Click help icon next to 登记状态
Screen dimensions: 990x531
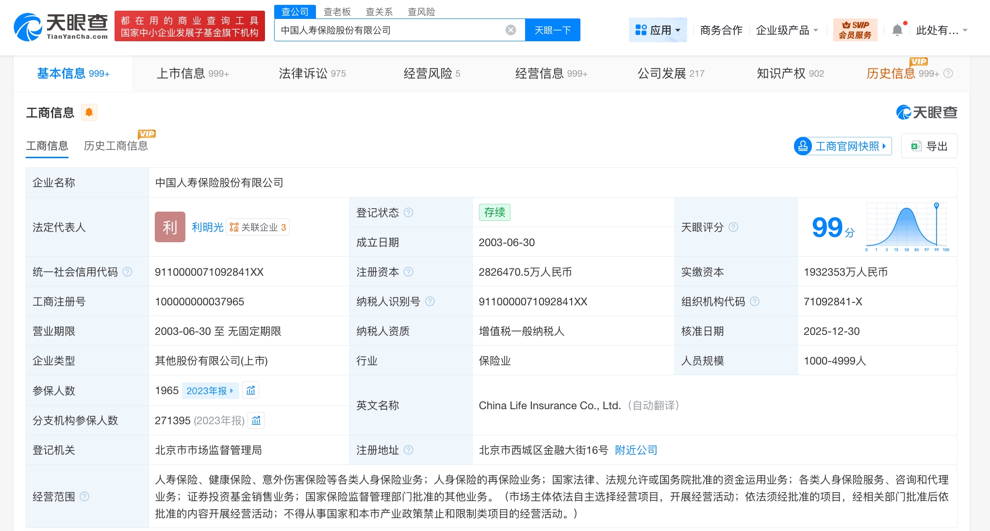point(409,213)
